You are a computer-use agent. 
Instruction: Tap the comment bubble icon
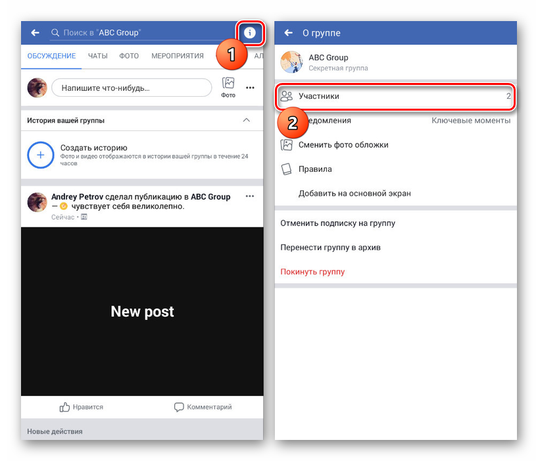(179, 407)
